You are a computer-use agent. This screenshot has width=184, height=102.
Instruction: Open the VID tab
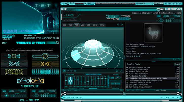[82, 25]
